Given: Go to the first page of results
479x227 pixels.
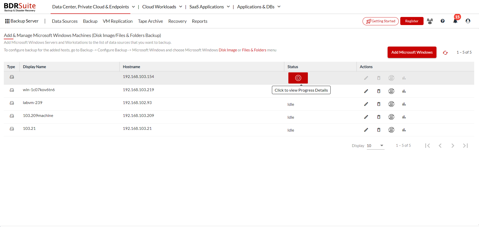Looking at the screenshot, I should coord(428,146).
